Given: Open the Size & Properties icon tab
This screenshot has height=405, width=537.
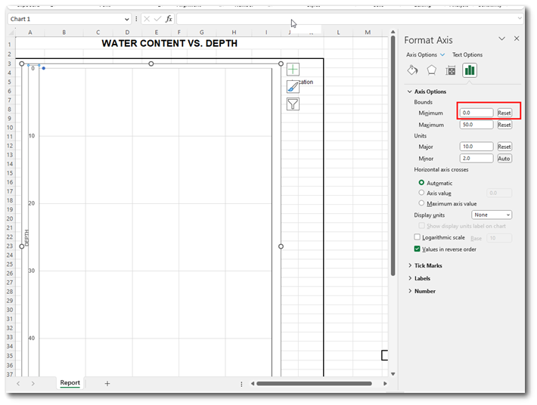Looking at the screenshot, I should [x=451, y=70].
